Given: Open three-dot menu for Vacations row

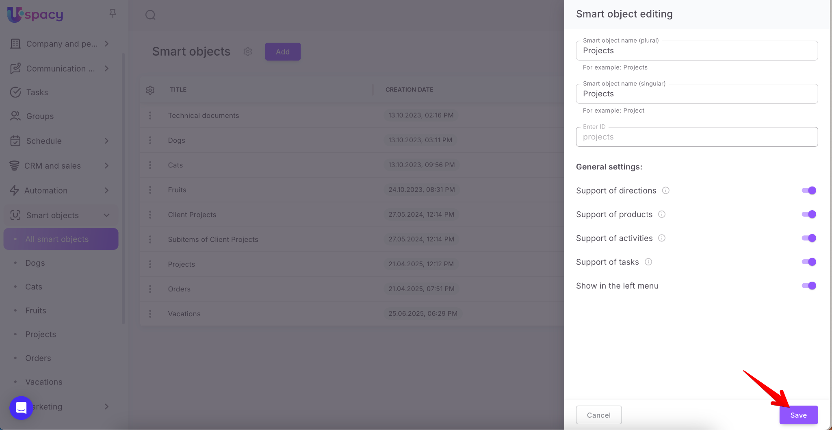Looking at the screenshot, I should tap(150, 314).
